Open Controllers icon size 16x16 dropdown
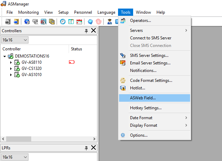Screen dimensions: 222x161 (x=15, y=40)
